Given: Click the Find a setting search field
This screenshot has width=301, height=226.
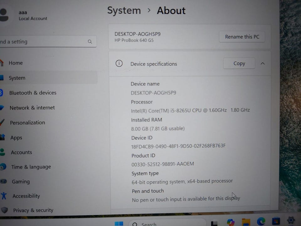Looking at the screenshot, I should 48,41.
